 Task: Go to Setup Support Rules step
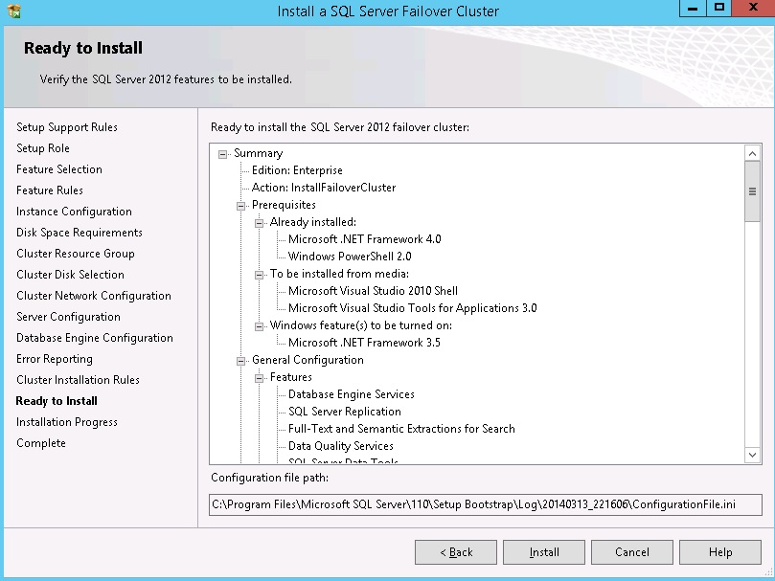coord(67,127)
